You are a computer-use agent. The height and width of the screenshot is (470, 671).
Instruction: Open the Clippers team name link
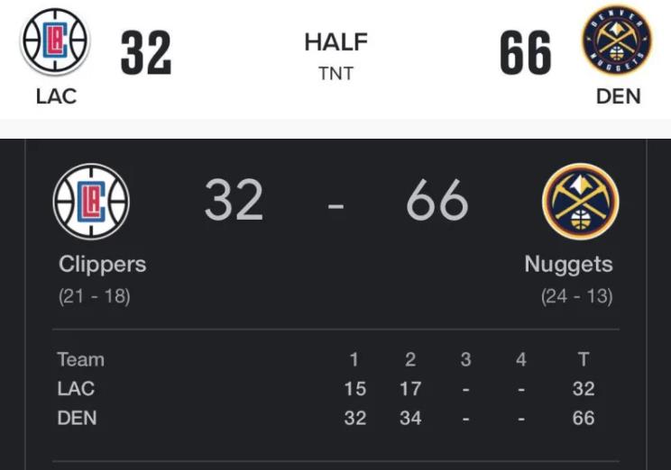102,265
